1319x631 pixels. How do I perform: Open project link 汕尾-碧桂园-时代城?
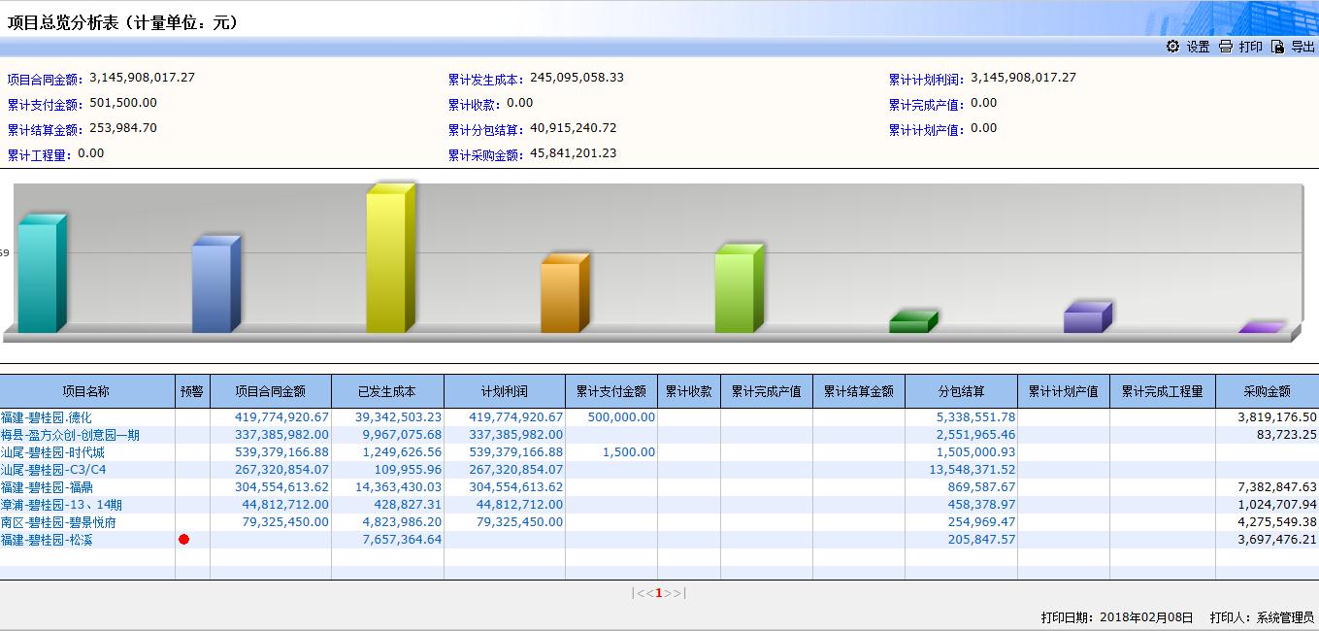pyautogui.click(x=52, y=452)
